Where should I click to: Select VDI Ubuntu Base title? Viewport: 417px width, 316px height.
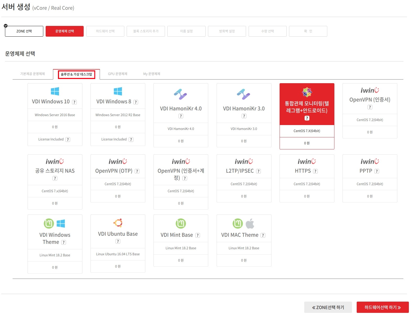pyautogui.click(x=118, y=234)
